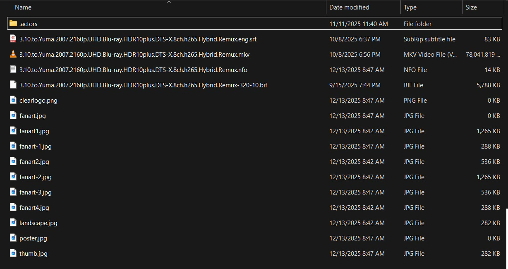Sort by the Type column header
The width and height of the screenshot is (508, 269).
pos(410,7)
